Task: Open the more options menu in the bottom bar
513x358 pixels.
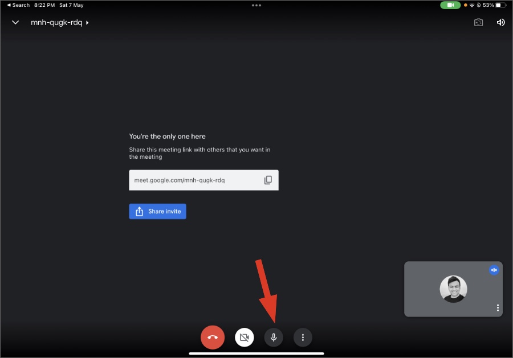Action: coord(303,337)
